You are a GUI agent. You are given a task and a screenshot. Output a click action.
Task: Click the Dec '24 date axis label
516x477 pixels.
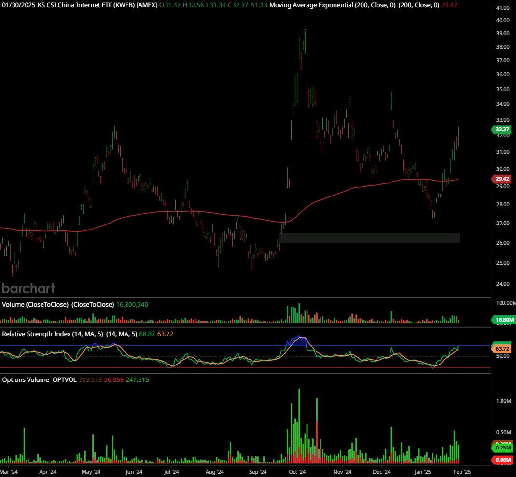click(381, 471)
